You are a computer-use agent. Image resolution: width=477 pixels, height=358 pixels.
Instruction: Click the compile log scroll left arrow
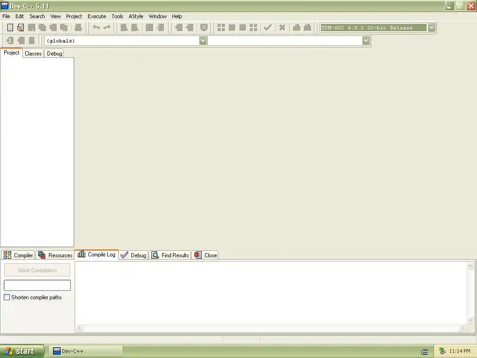[x=79, y=328]
